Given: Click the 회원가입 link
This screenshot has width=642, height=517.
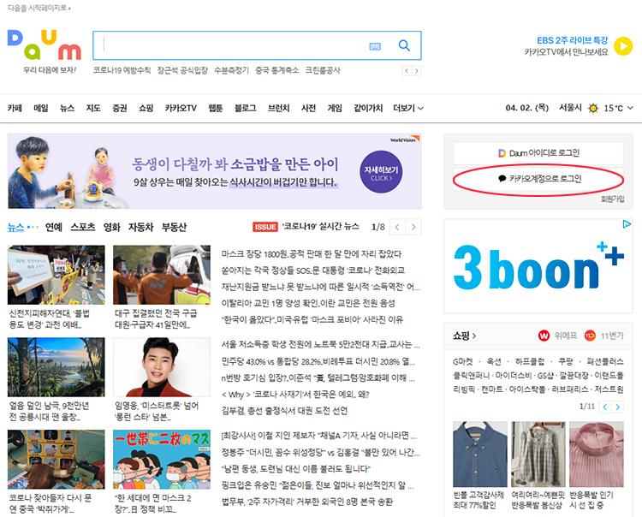Looking at the screenshot, I should point(613,199).
